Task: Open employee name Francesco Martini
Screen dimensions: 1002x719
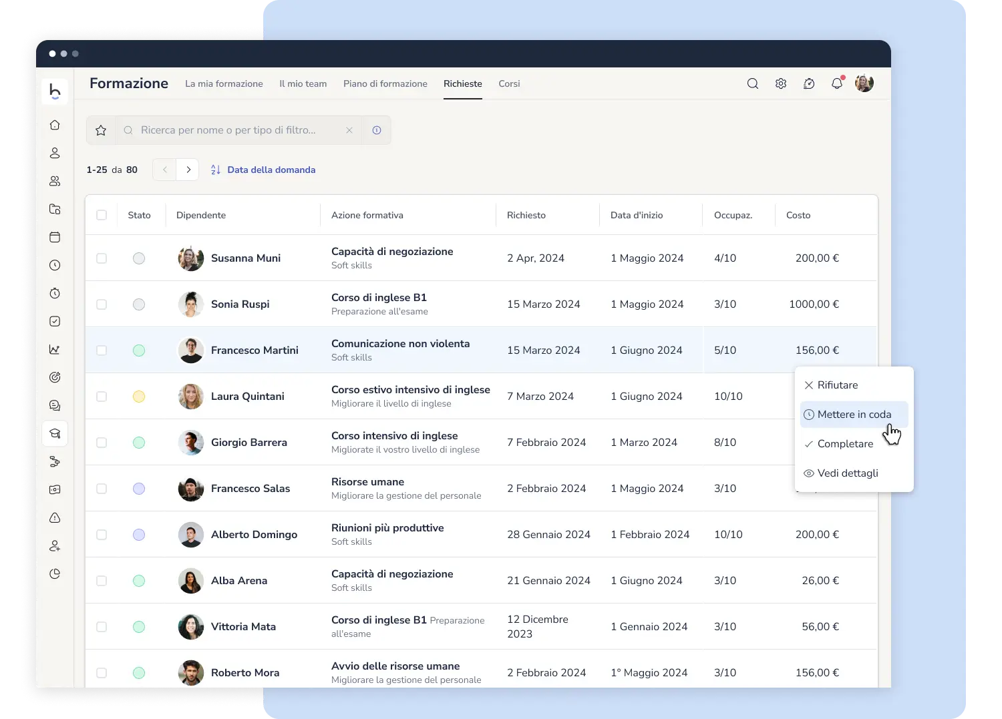Action: [255, 350]
